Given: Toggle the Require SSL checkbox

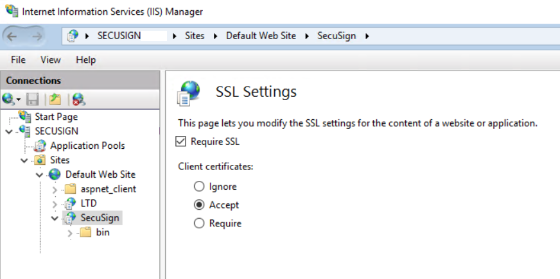Looking at the screenshot, I should click(x=181, y=142).
